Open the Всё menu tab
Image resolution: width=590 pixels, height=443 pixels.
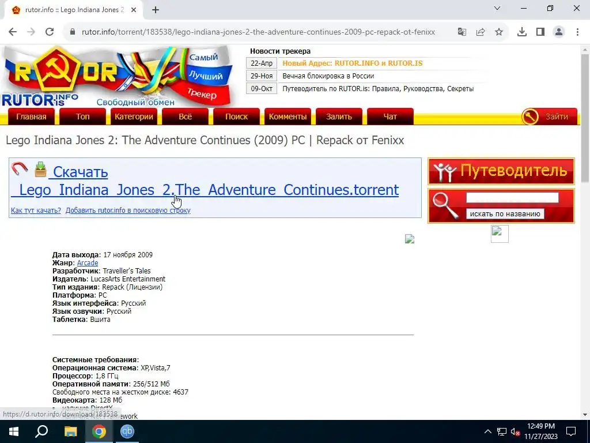185,117
